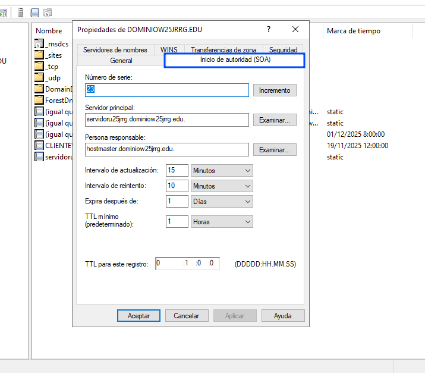425x373 pixels.
Task: Click the Servidor principal text field
Action: (x=167, y=120)
